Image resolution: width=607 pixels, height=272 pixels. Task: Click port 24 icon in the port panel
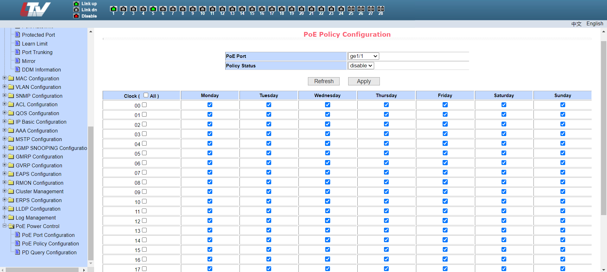(x=341, y=9)
